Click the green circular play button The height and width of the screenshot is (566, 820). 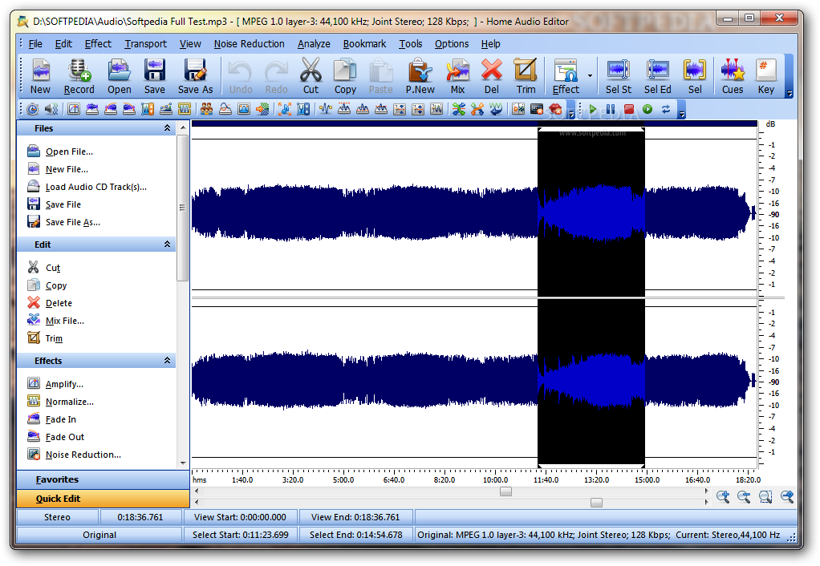click(x=647, y=109)
